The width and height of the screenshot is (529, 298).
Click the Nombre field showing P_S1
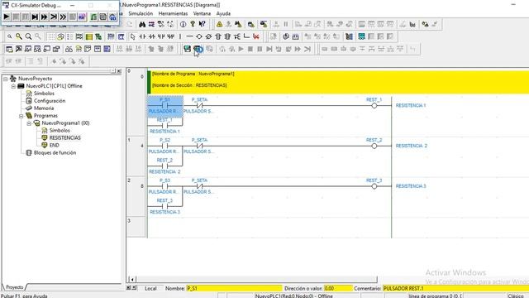(234, 288)
